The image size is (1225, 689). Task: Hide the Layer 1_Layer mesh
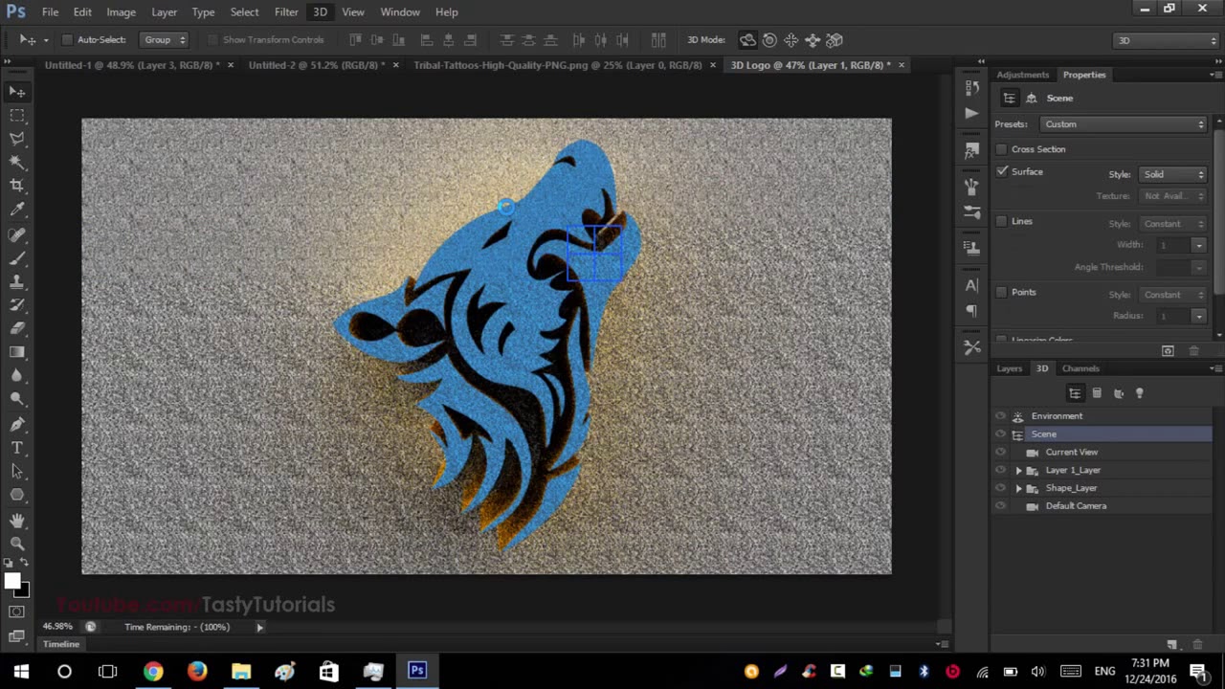[1000, 471]
